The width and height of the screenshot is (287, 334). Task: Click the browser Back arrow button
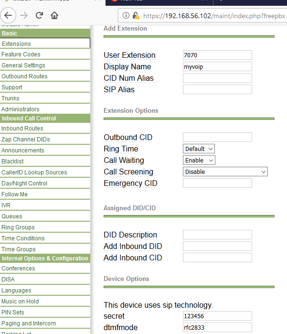click(8, 15)
